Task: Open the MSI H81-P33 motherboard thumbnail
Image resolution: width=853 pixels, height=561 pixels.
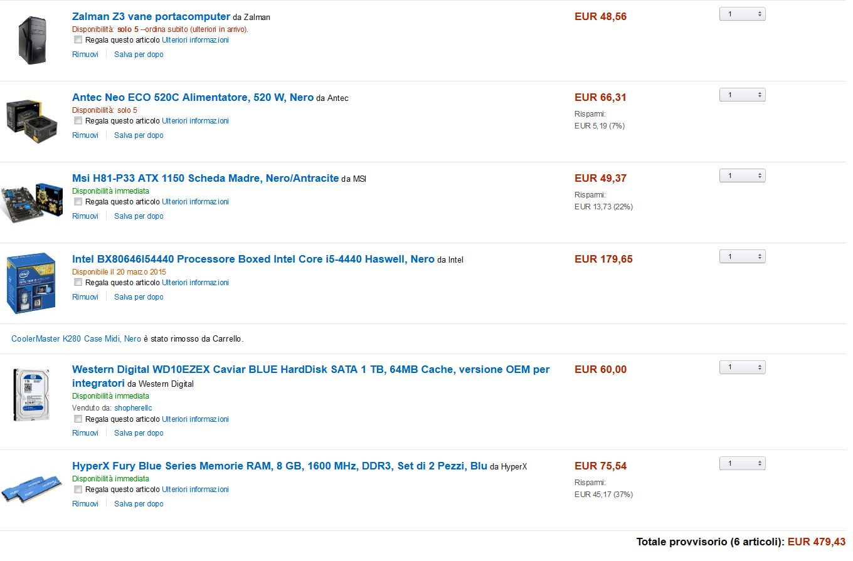Action: (x=31, y=202)
